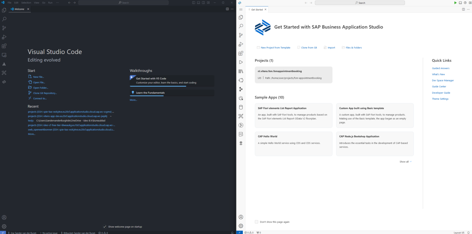Switch to the Get Started tab
472x234 pixels.
coord(257,9)
